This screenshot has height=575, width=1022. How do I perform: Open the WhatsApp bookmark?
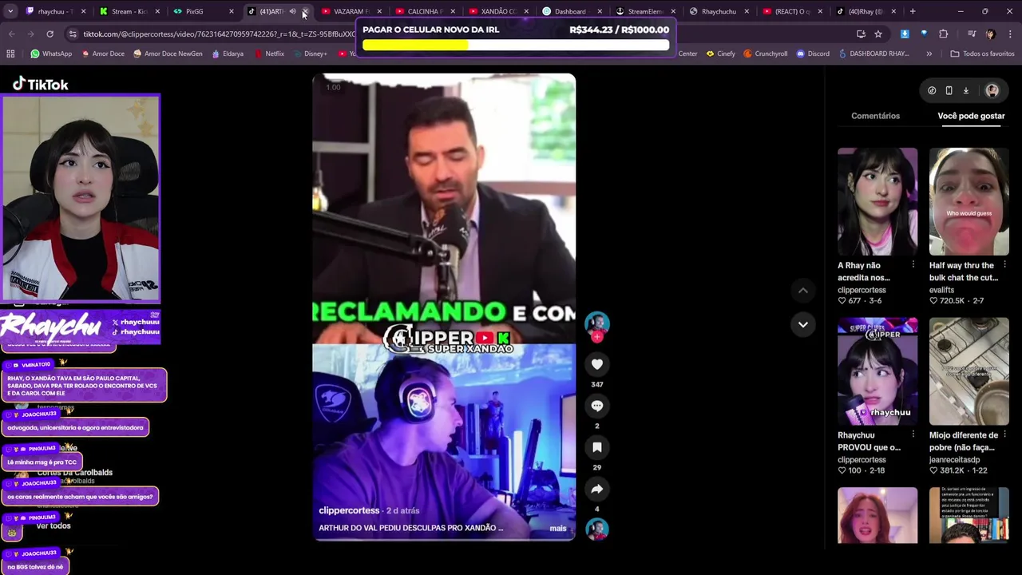click(x=51, y=54)
